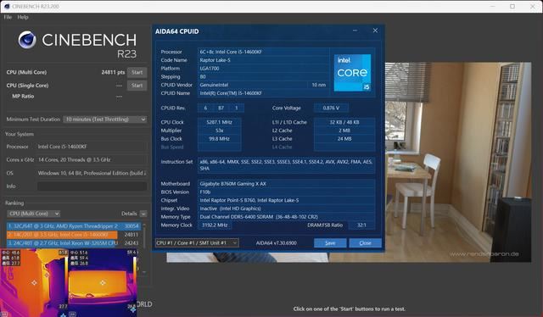
Task: Click the Cinebench logo sphere icon
Action: [27, 40]
